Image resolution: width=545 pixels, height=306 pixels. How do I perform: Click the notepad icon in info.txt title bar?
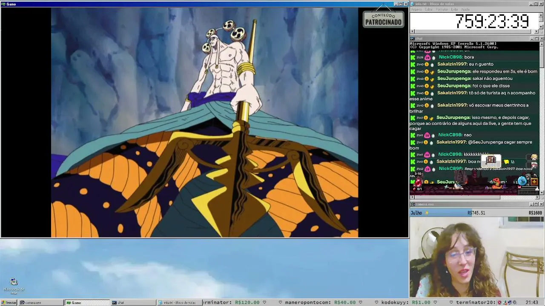412,4
